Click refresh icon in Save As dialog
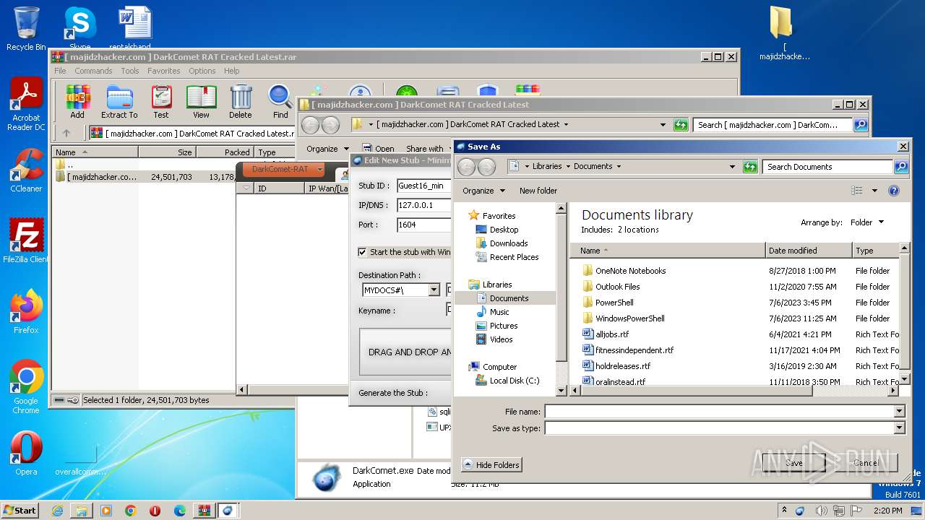Image resolution: width=925 pixels, height=520 pixels. click(x=750, y=167)
